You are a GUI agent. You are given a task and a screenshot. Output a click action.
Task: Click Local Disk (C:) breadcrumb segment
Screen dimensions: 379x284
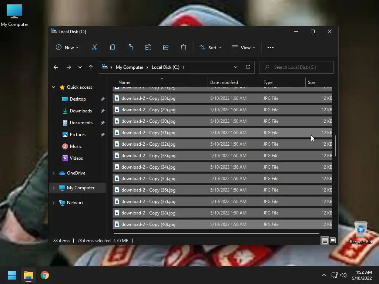[165, 67]
